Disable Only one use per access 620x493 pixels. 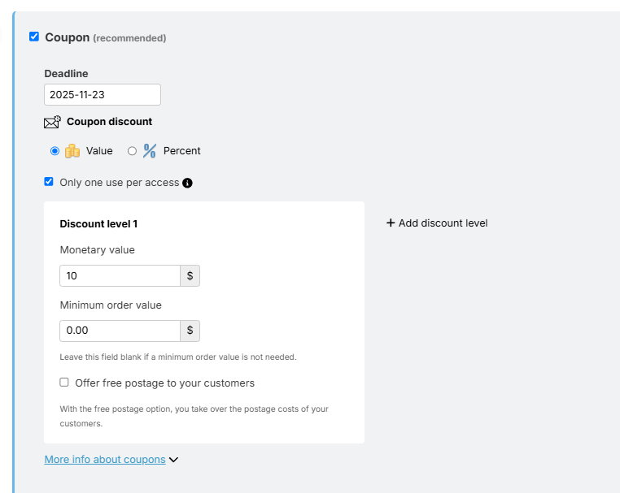(x=50, y=182)
